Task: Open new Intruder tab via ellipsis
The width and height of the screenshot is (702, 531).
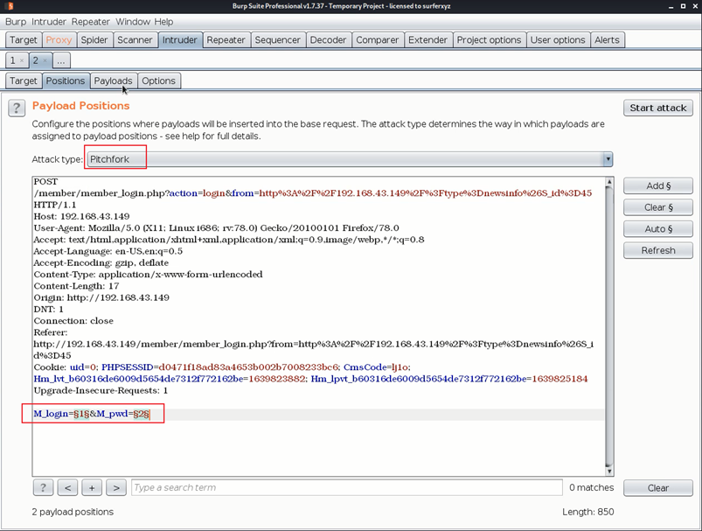Action: [61, 60]
